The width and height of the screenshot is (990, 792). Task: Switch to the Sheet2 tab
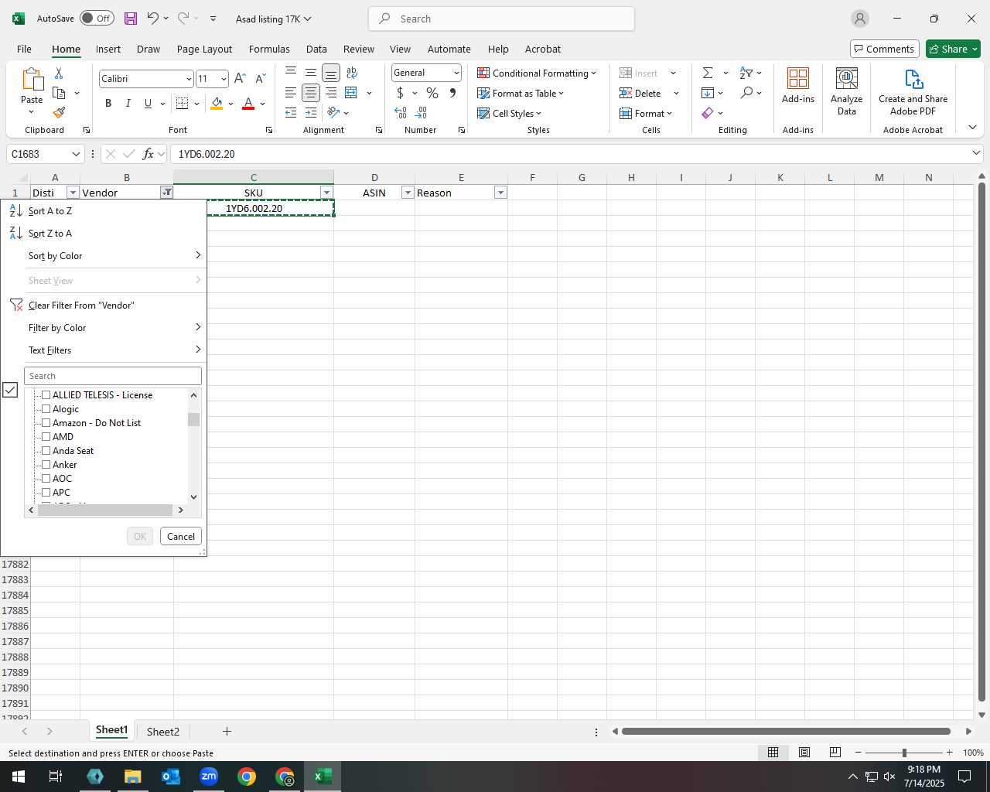[x=163, y=732]
